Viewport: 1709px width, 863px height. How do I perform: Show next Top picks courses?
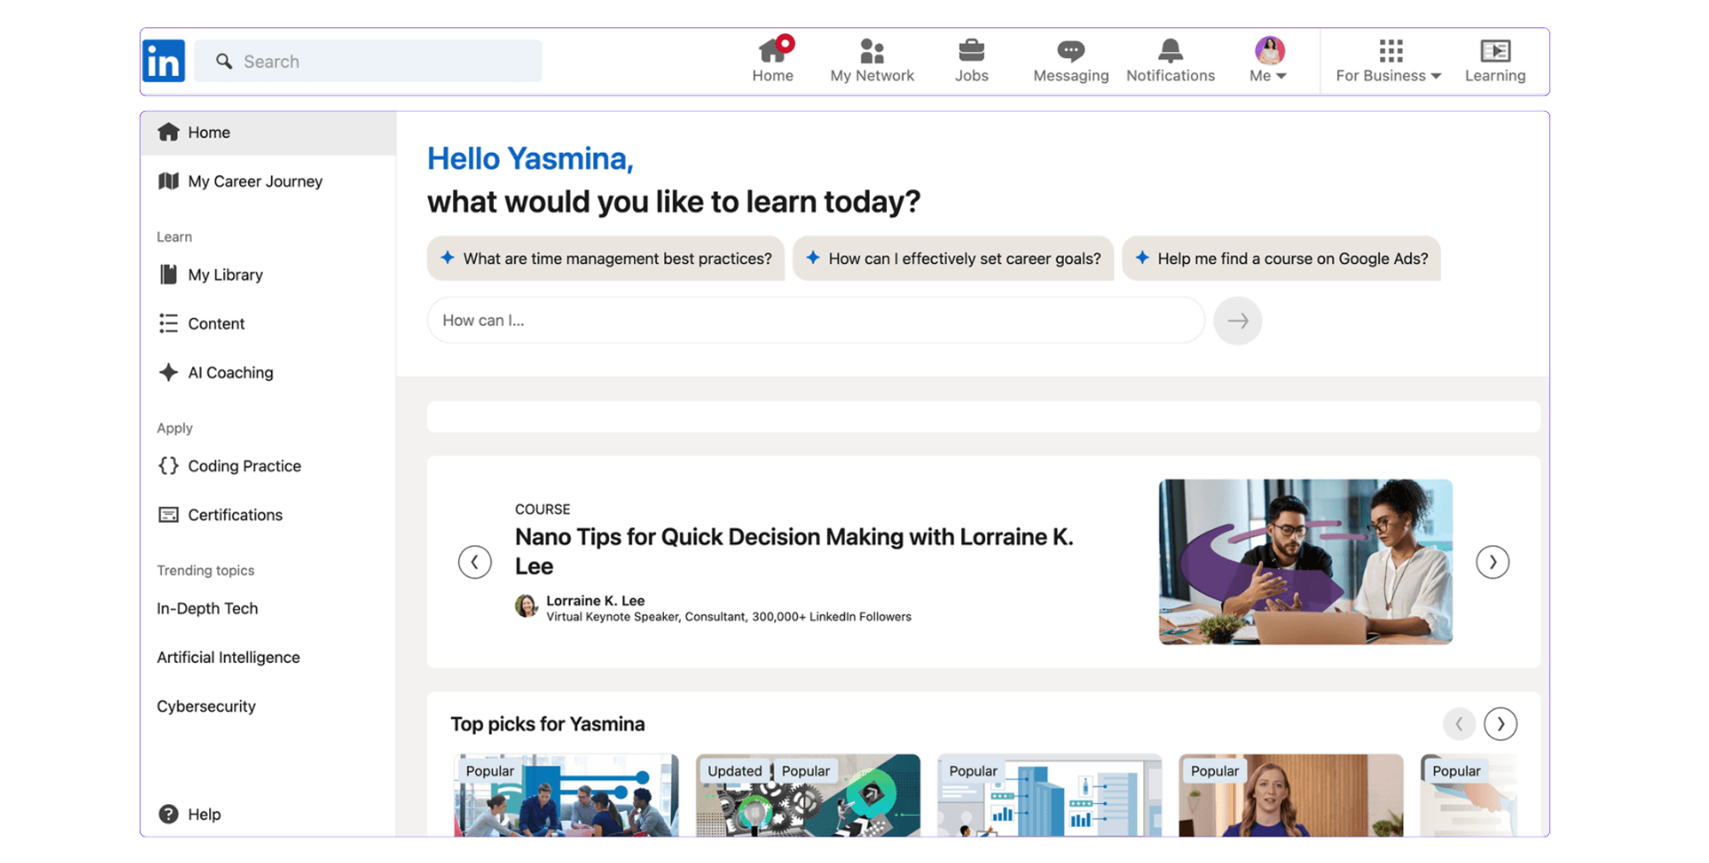(x=1501, y=724)
